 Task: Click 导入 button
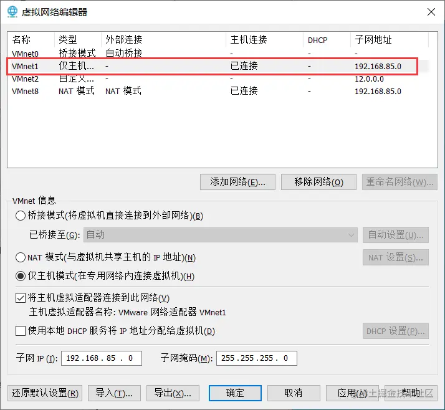[x=114, y=393]
